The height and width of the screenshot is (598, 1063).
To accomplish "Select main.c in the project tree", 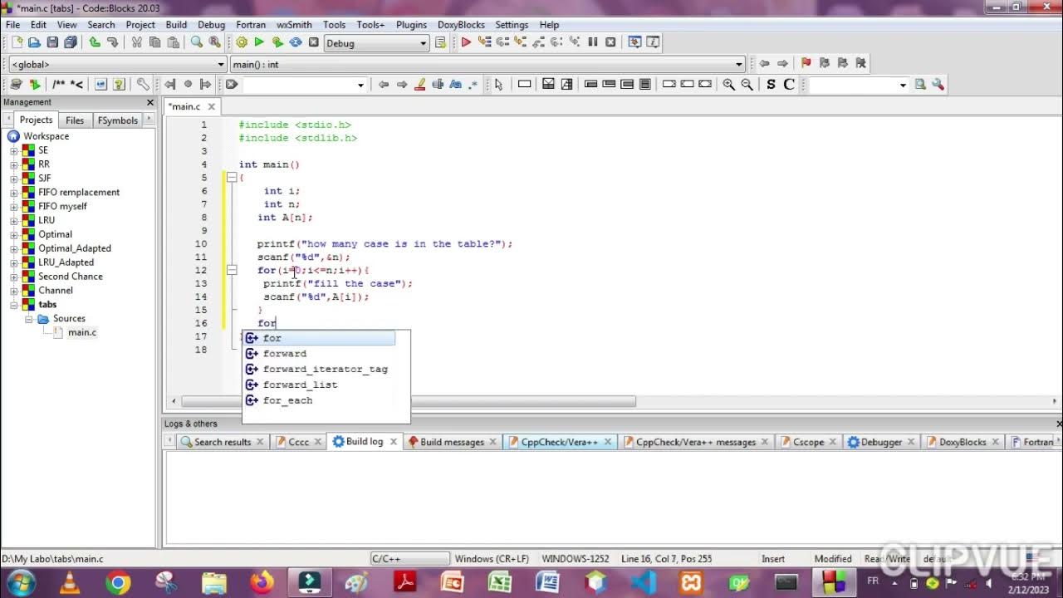I will (81, 332).
